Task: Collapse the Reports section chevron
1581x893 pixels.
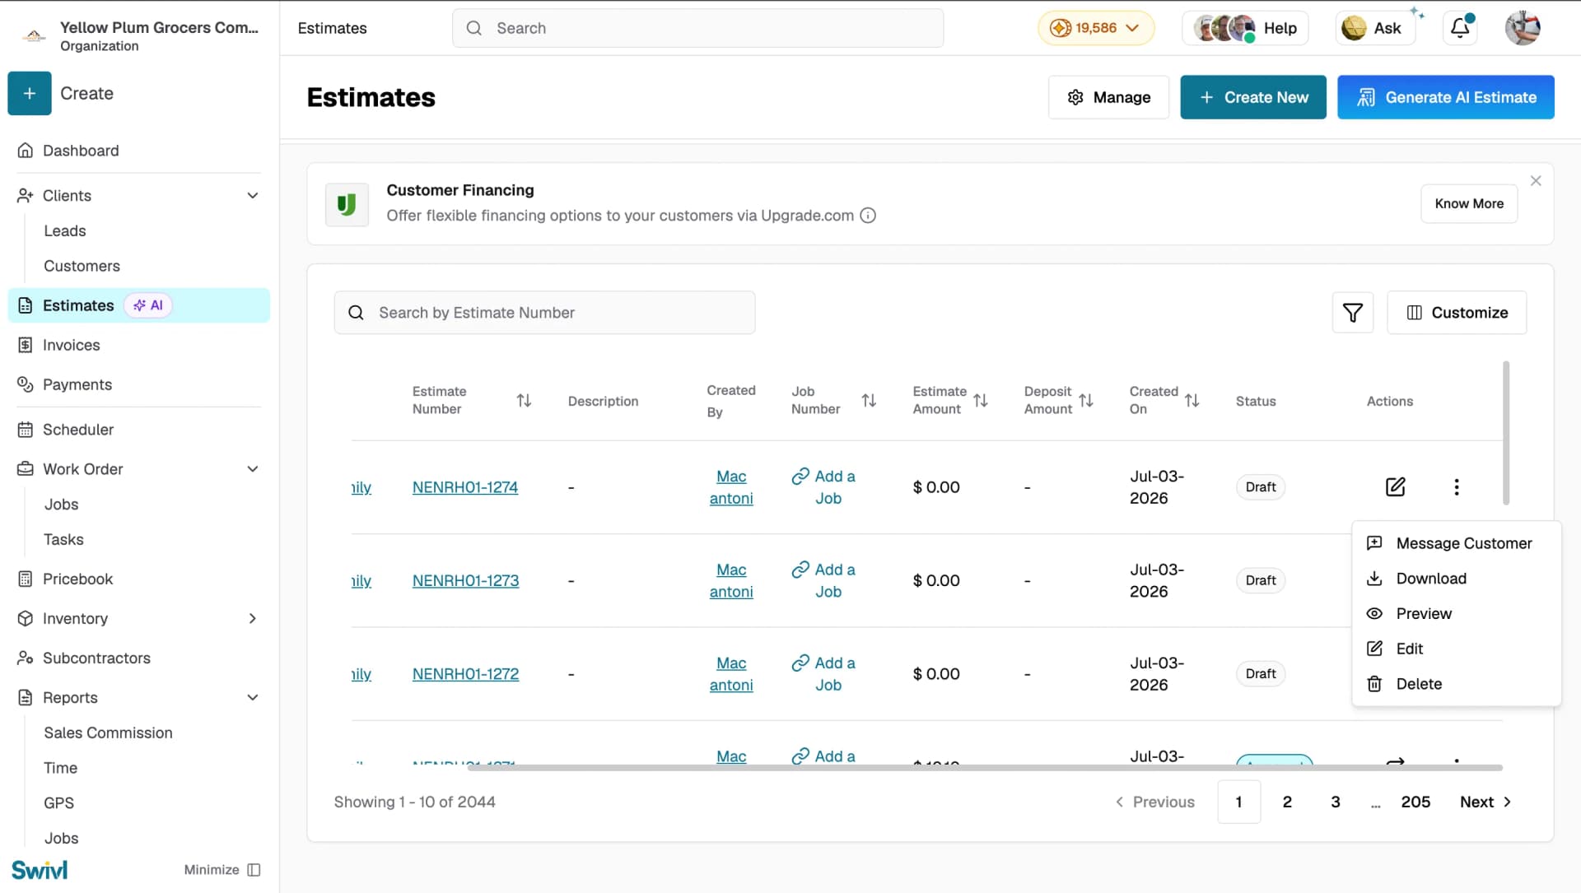Action: (253, 697)
